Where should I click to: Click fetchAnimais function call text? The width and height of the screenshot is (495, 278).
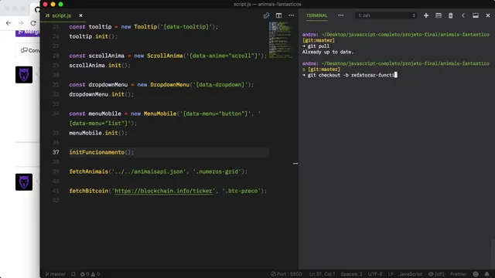click(88, 171)
